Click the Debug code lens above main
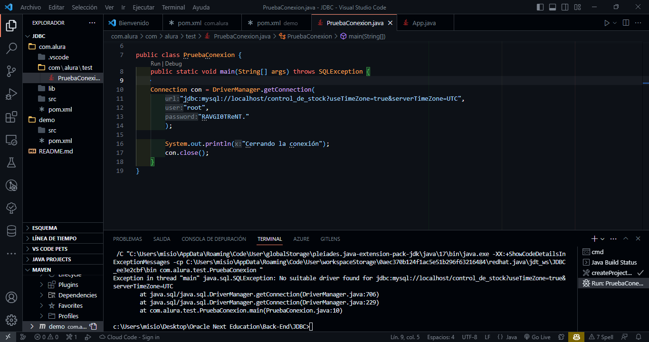Image resolution: width=649 pixels, height=342 pixels. 173,64
